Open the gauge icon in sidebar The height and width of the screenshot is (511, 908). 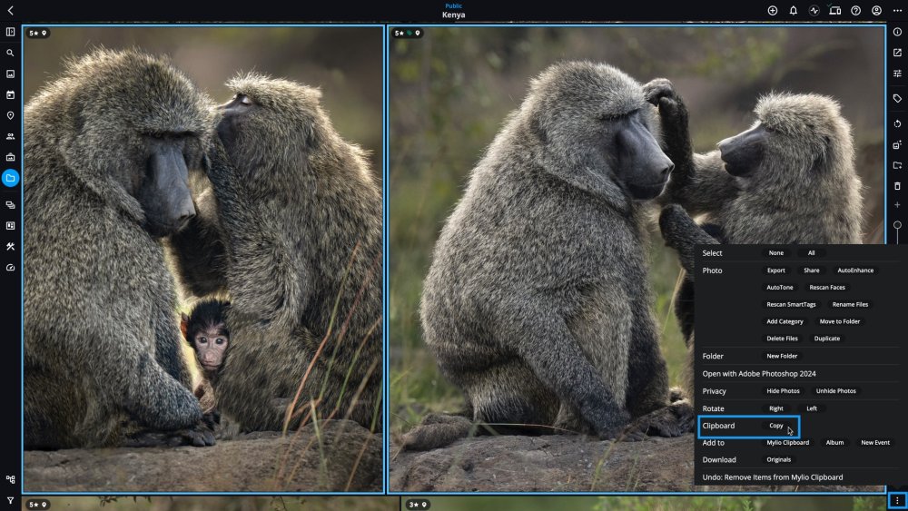(x=10, y=268)
